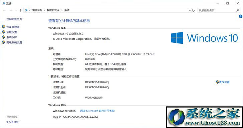
Task: Expand the address bar history dropdown
Action: point(190,10)
